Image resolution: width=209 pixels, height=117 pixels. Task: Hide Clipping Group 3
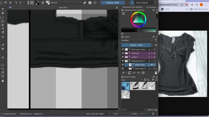tap(123, 61)
